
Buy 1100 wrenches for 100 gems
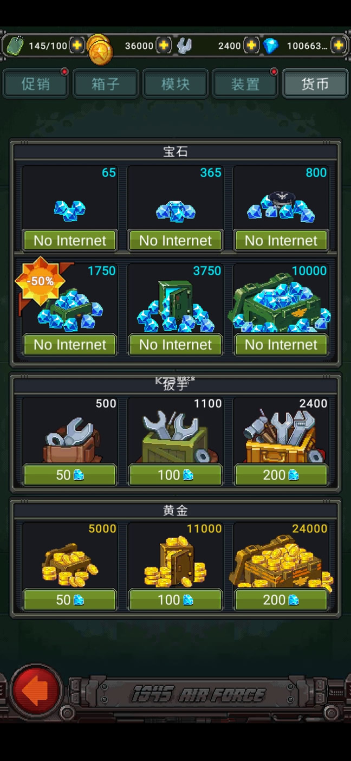pos(175,475)
